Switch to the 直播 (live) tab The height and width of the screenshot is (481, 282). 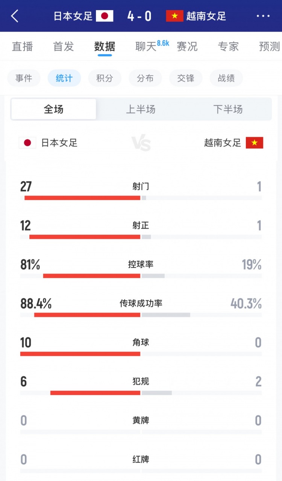point(23,46)
